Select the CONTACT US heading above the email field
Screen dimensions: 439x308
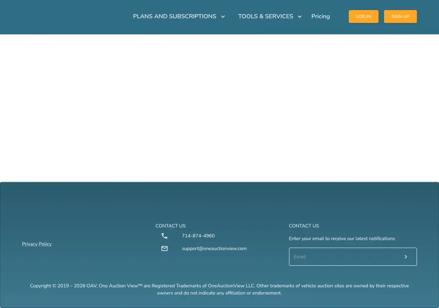(304, 226)
